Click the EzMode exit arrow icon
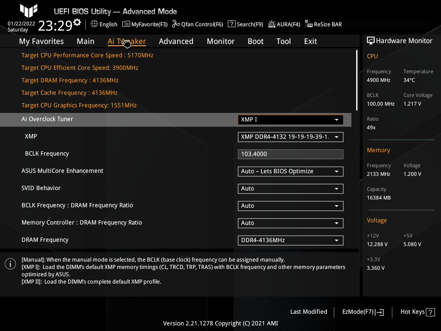 pos(379,312)
